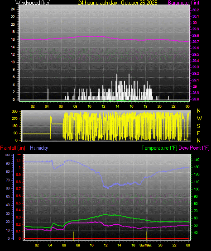The height and width of the screenshot is (251, 211).
Task: Click the "28.9" barometer scale value
Action: (196, 93)
